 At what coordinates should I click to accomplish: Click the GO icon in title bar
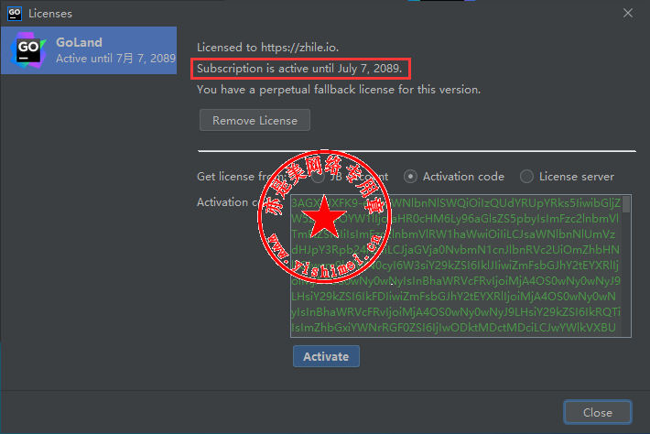[x=15, y=13]
